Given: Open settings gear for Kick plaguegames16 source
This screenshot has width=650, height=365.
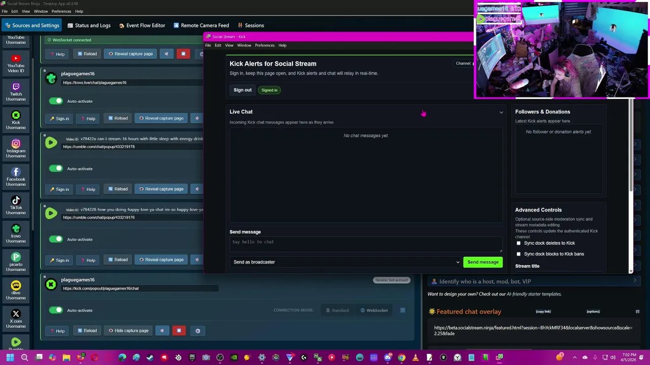Looking at the screenshot, I should [198, 331].
